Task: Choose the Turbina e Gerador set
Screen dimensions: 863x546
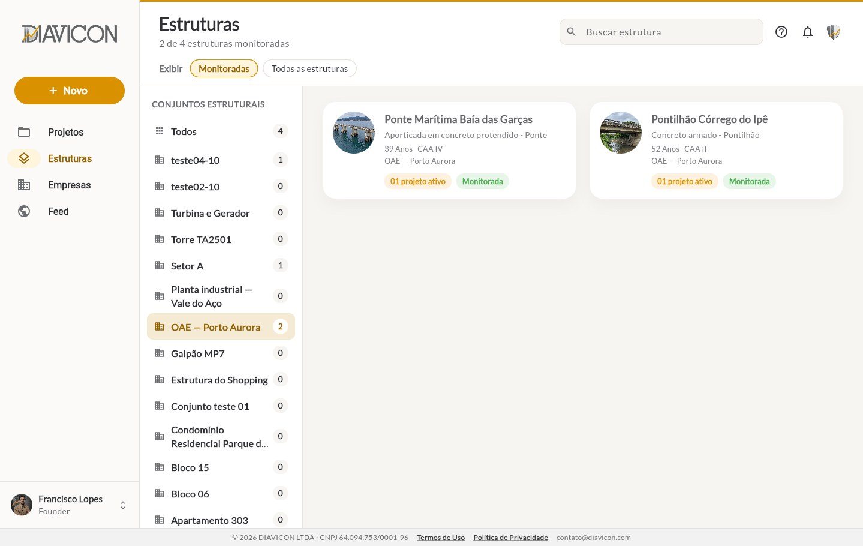Action: tap(221, 213)
